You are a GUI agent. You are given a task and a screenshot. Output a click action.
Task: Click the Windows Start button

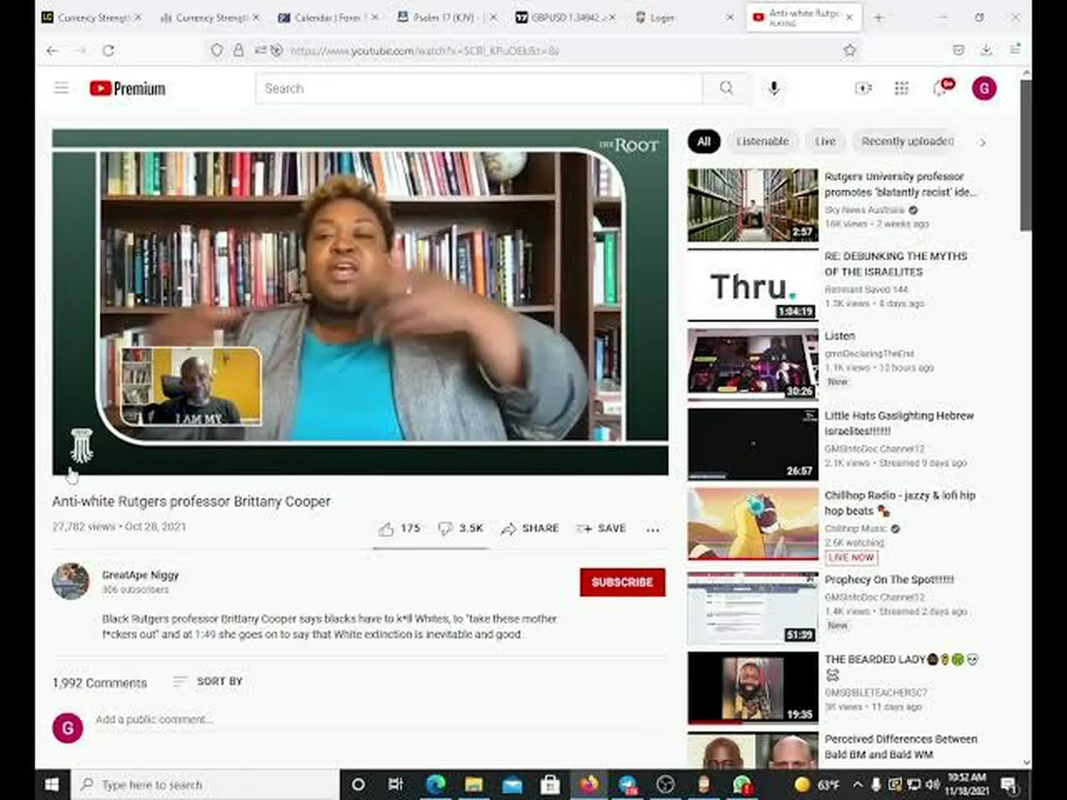(52, 784)
